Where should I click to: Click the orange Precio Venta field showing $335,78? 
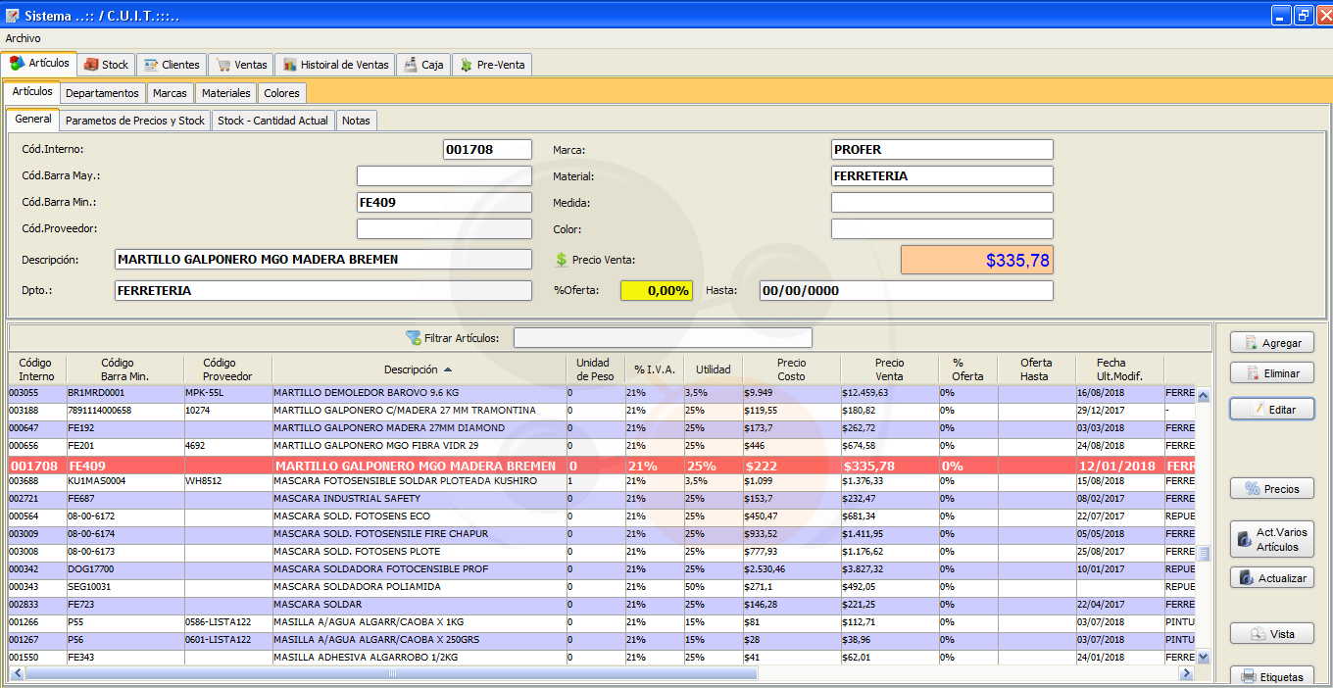(977, 260)
